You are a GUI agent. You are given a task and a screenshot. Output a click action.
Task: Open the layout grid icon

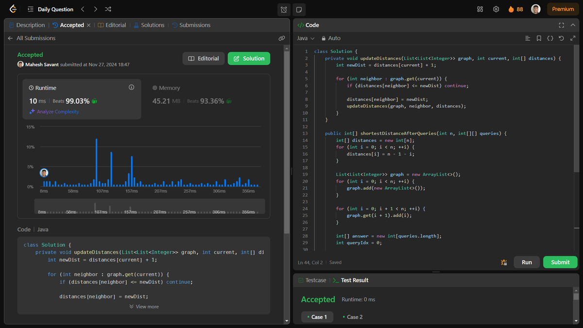tap(480, 9)
